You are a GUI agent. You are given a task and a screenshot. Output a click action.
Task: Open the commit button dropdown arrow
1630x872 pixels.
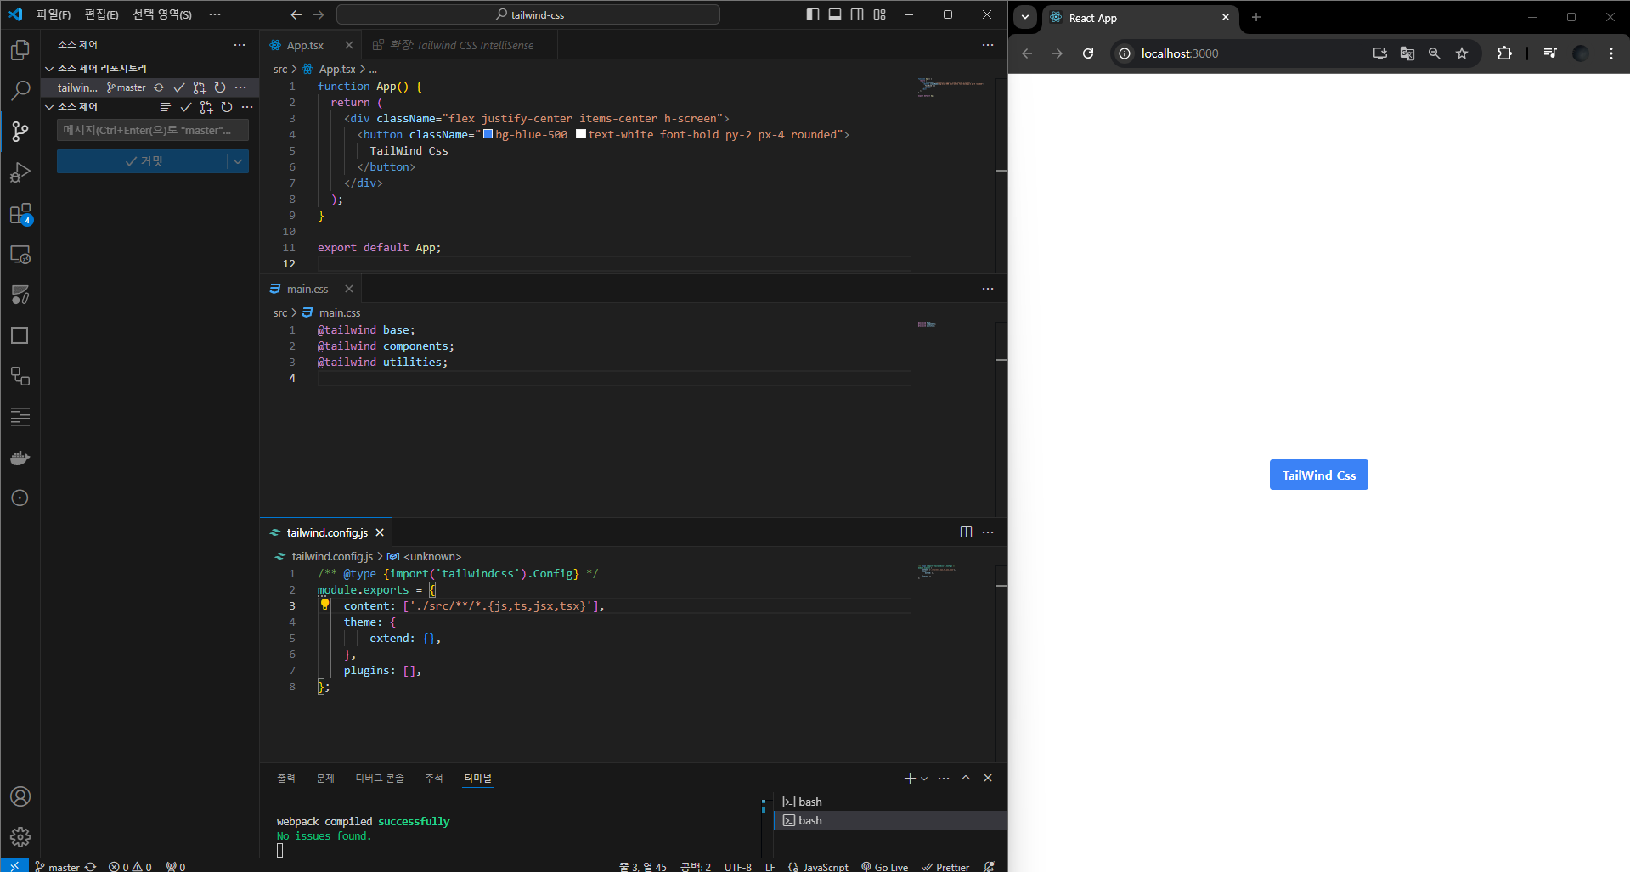point(238,161)
